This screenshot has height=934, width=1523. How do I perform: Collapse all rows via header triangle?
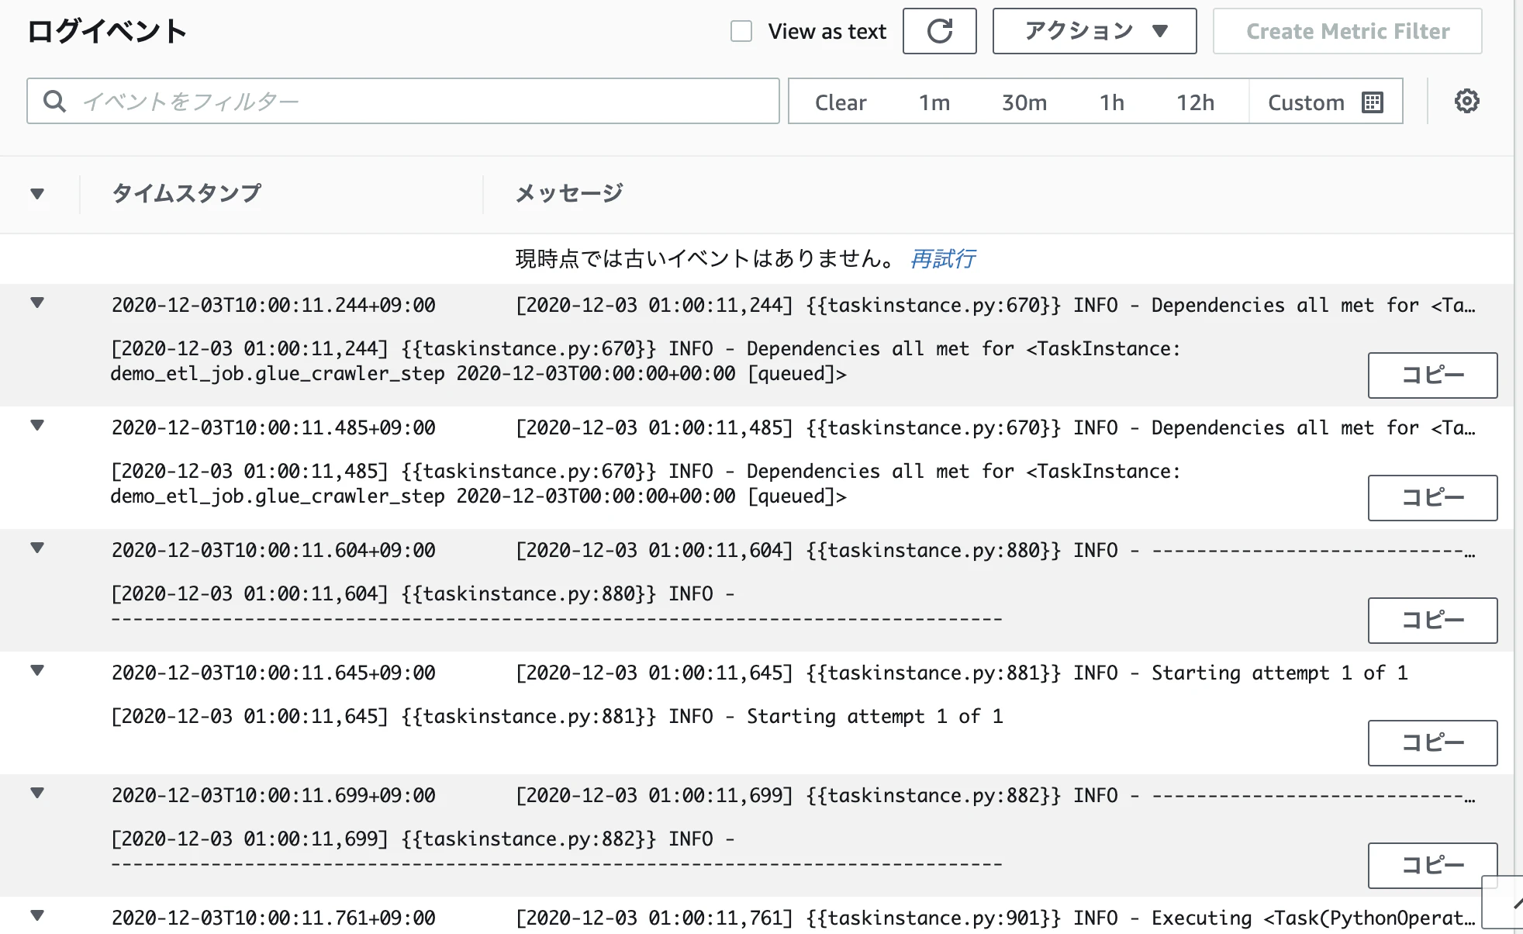tap(37, 194)
